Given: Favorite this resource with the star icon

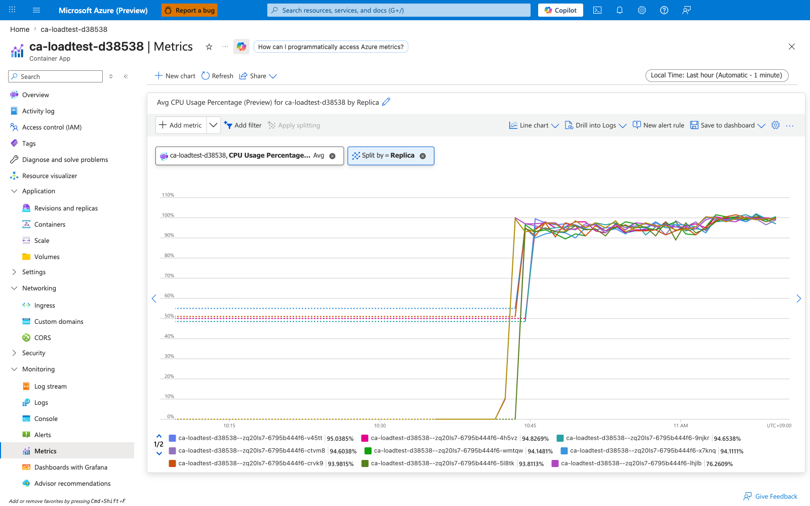Looking at the screenshot, I should pos(209,47).
